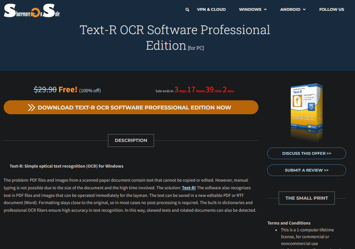Viewport: 355px width, 249px height.
Task: Select the DESCRIPTION section tab
Action: click(131, 140)
